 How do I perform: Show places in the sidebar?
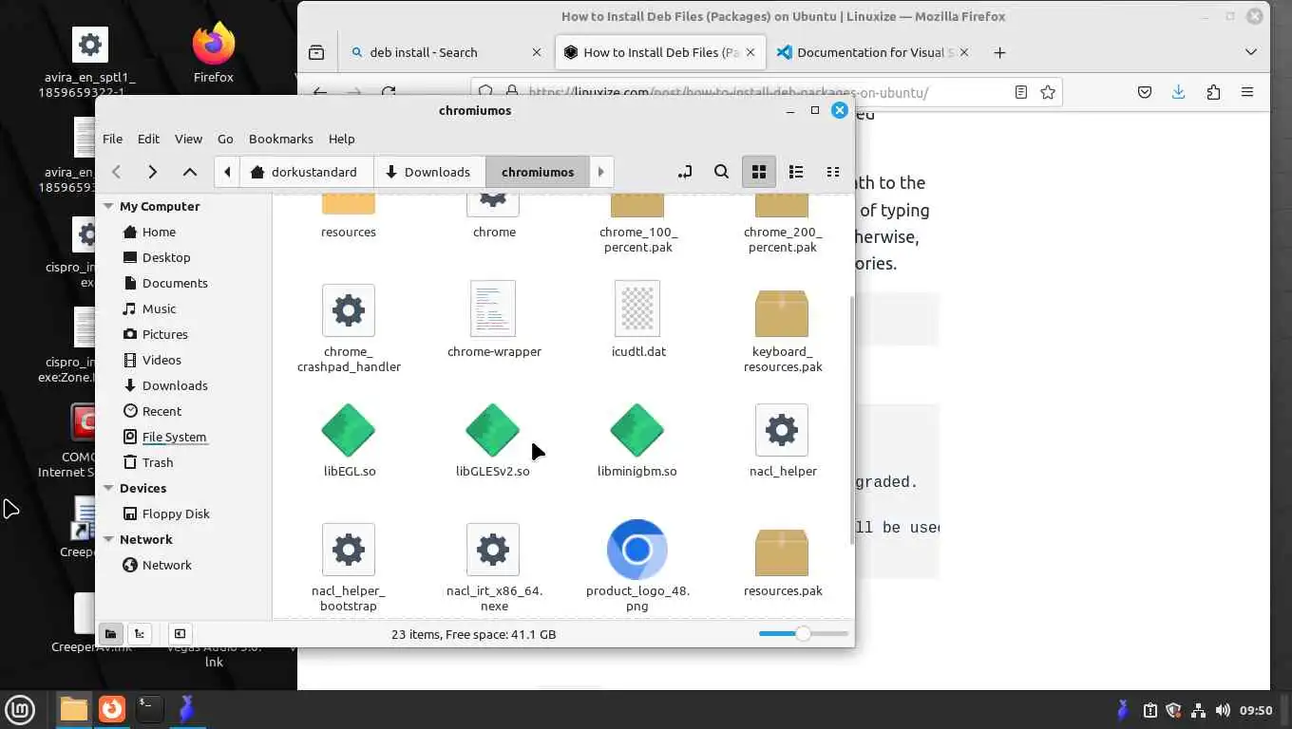coord(110,634)
